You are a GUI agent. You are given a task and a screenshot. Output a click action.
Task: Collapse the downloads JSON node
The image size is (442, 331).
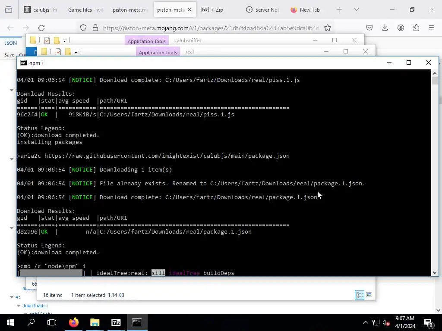pos(19,306)
